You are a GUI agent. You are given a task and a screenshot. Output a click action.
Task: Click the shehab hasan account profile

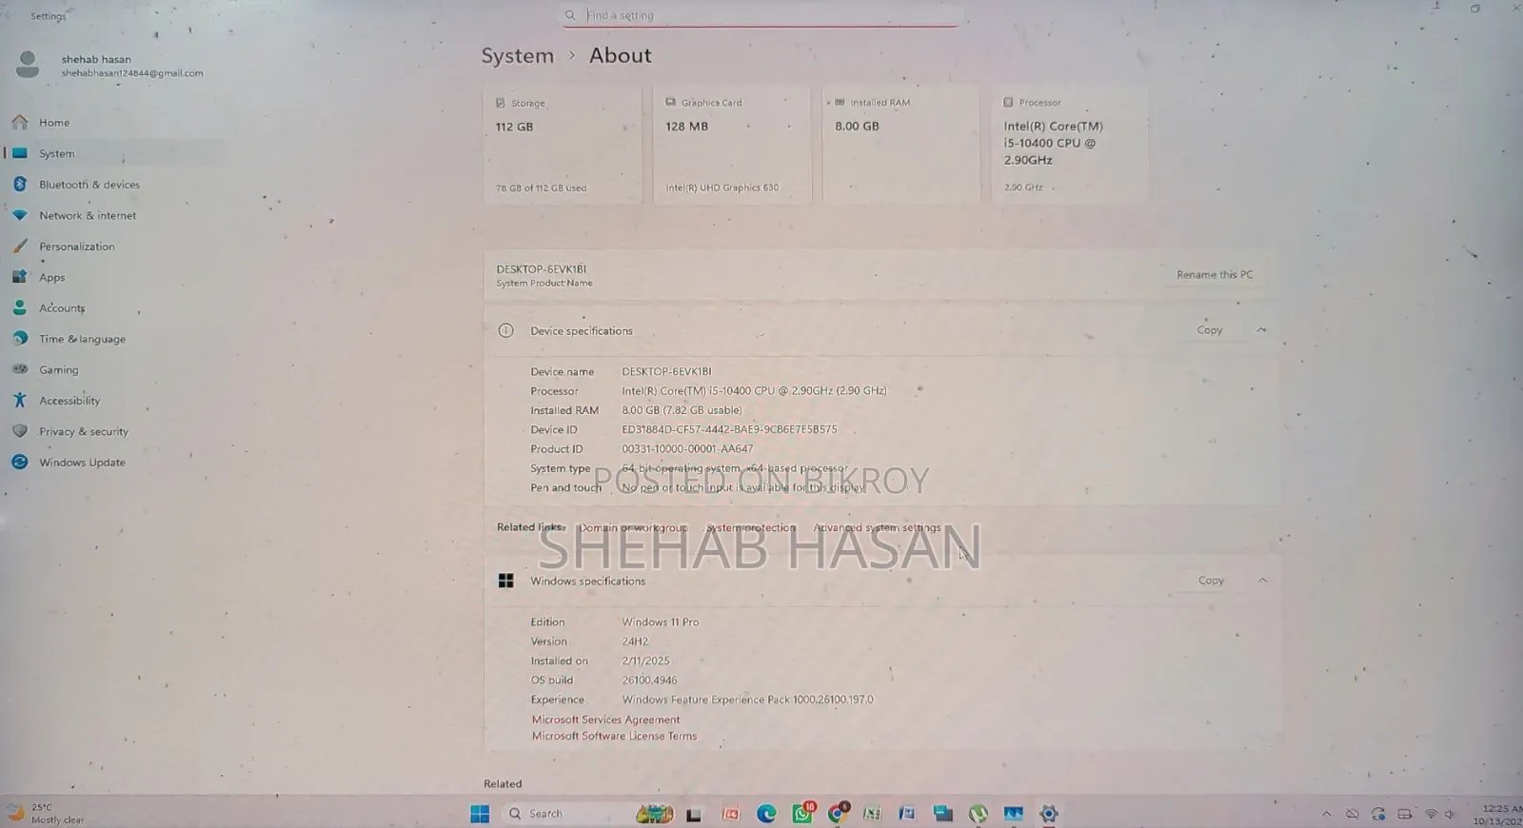coord(110,65)
